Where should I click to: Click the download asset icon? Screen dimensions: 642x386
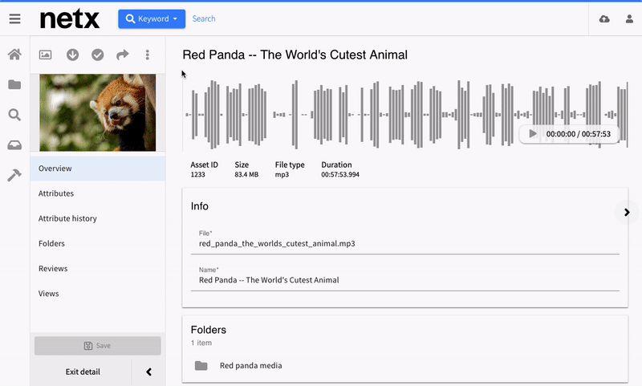pyautogui.click(x=72, y=55)
